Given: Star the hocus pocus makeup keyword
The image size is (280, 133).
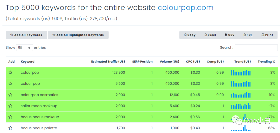Looking at the screenshot, I should point(10,117).
